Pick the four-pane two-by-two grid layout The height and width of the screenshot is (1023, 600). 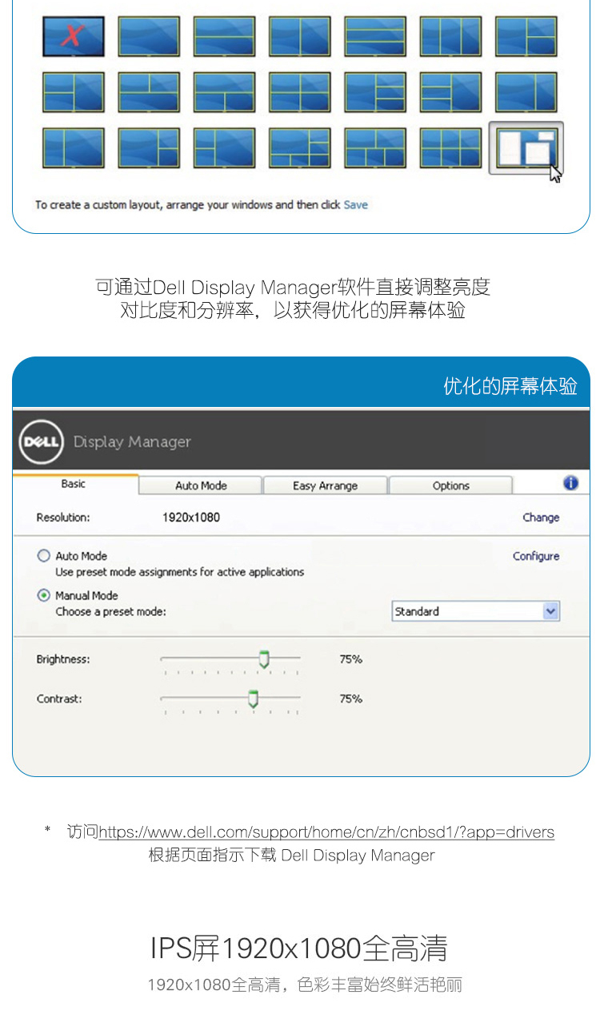(x=300, y=92)
